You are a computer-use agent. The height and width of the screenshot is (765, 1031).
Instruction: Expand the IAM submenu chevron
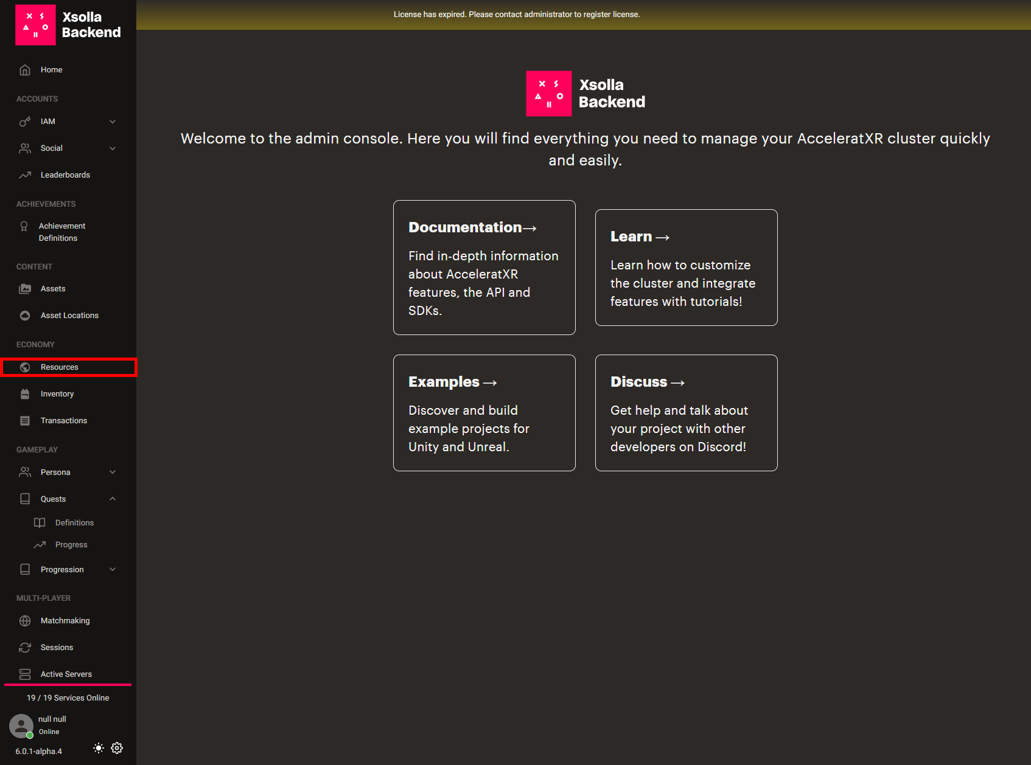[x=113, y=122]
